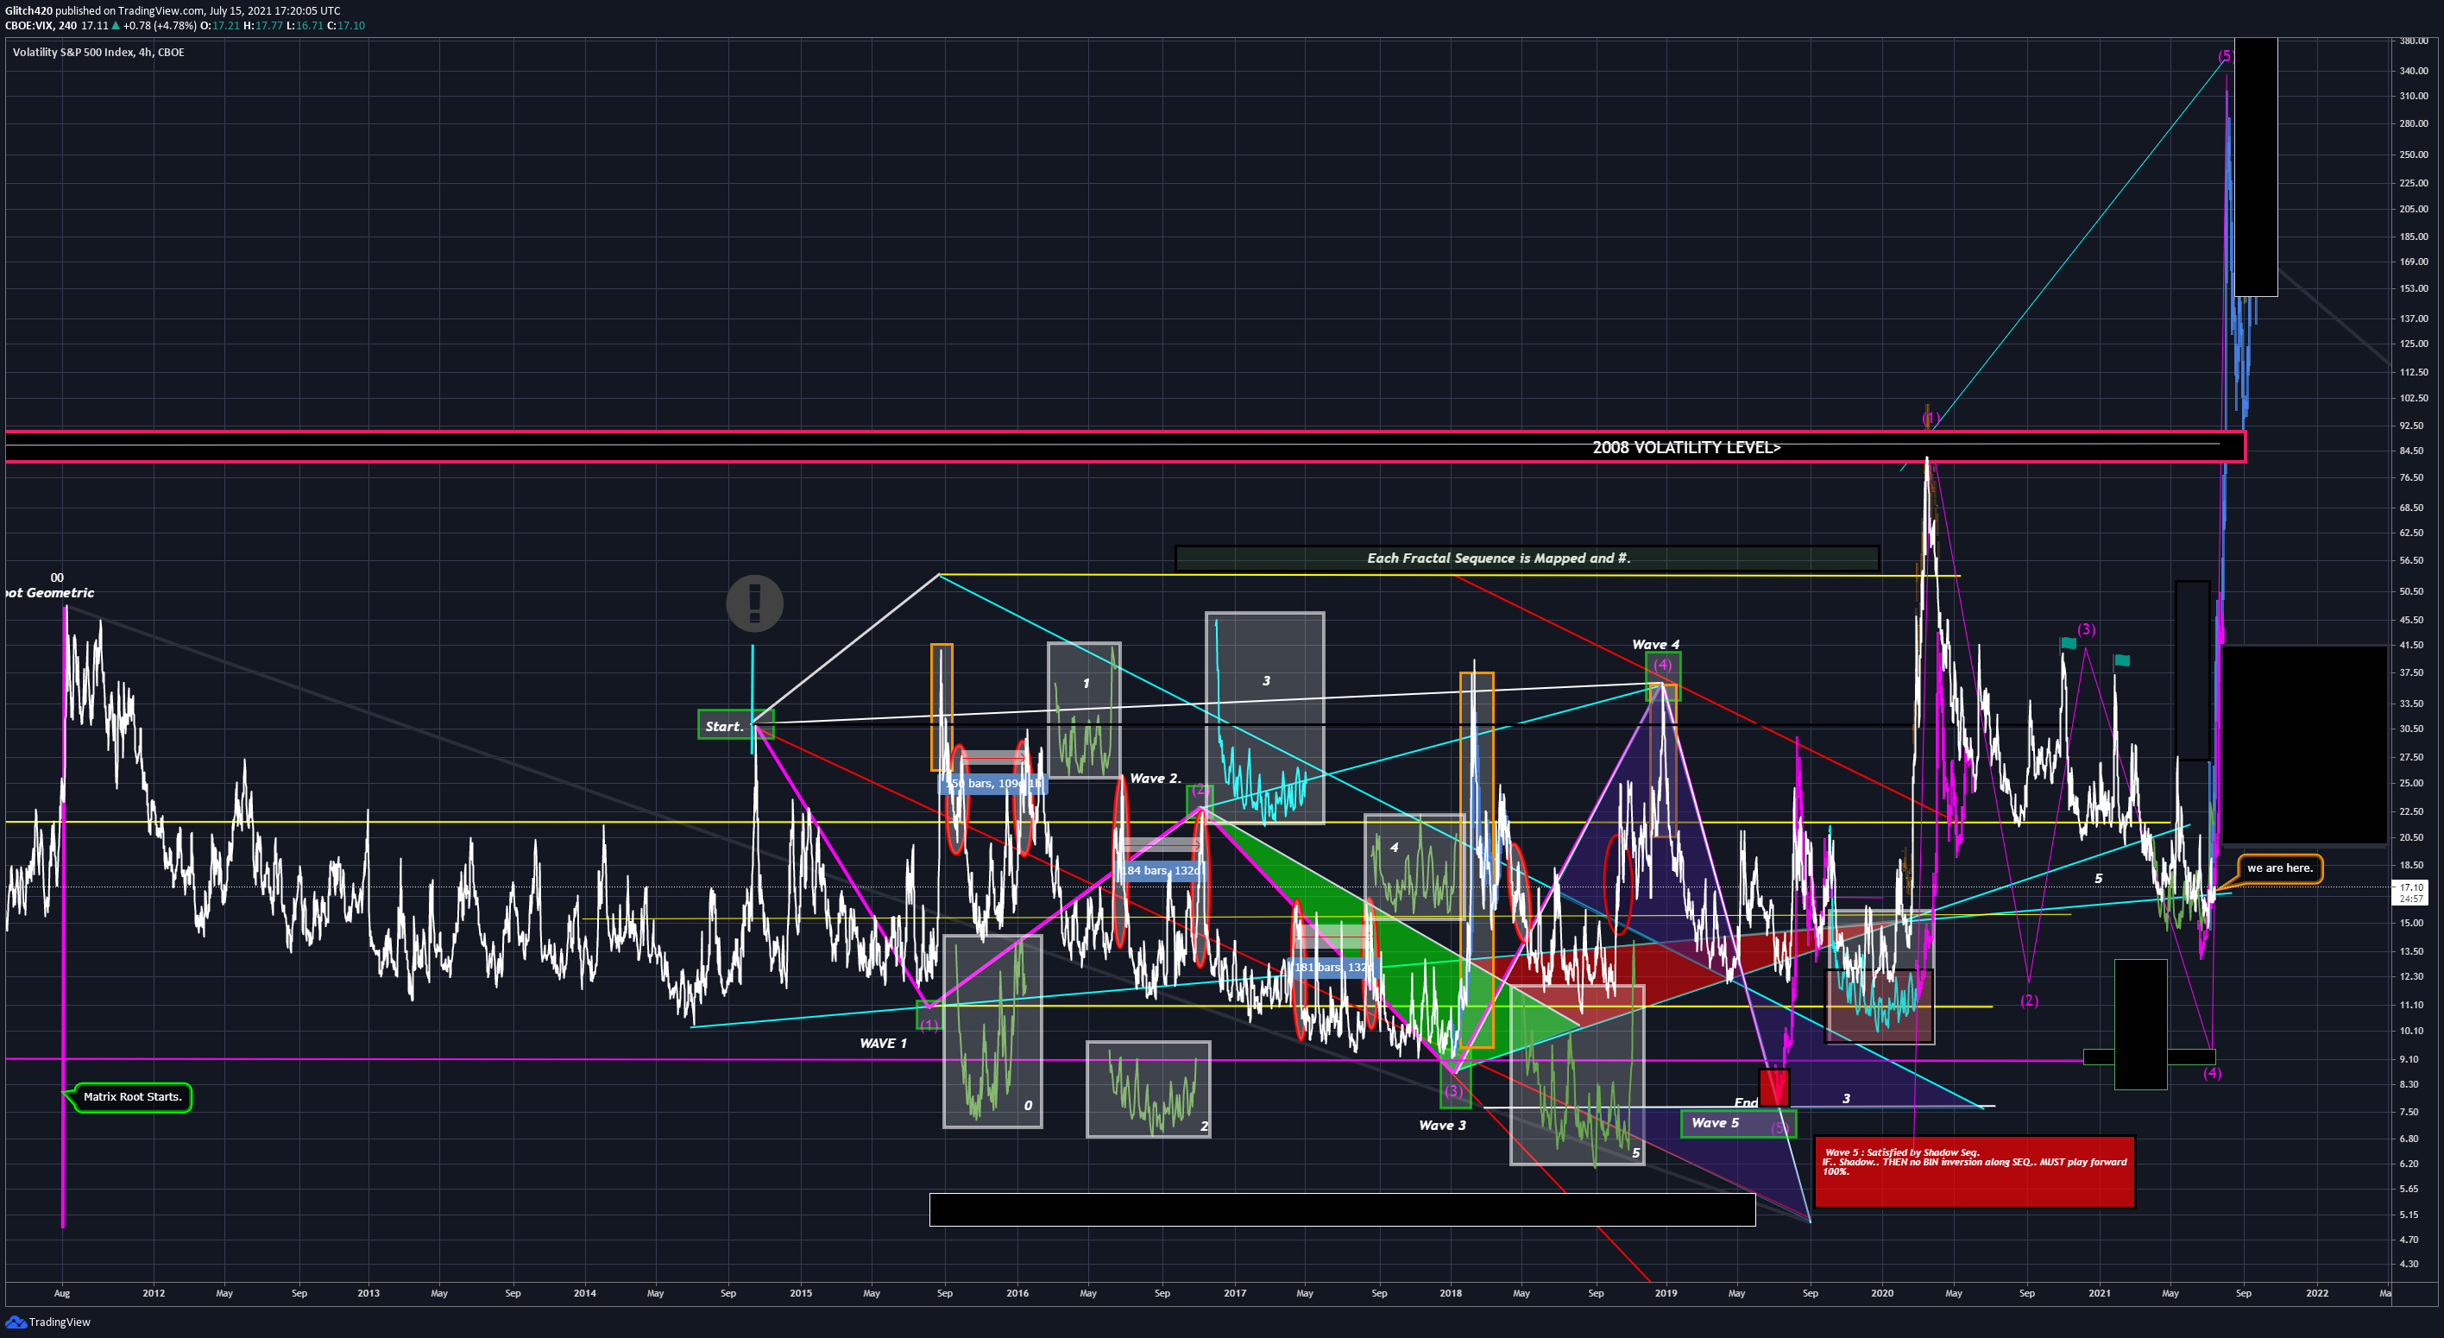The height and width of the screenshot is (1338, 2444).
Task: Click the grey fractal box numbered 0
Action: (x=992, y=1032)
